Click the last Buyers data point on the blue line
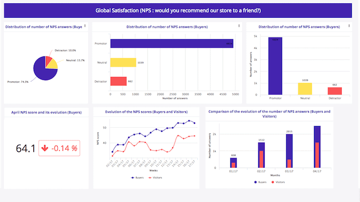Screen dimensions: 360x202 click(195, 123)
